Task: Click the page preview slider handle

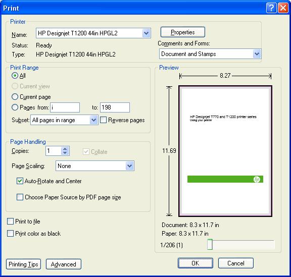Action: [210, 244]
